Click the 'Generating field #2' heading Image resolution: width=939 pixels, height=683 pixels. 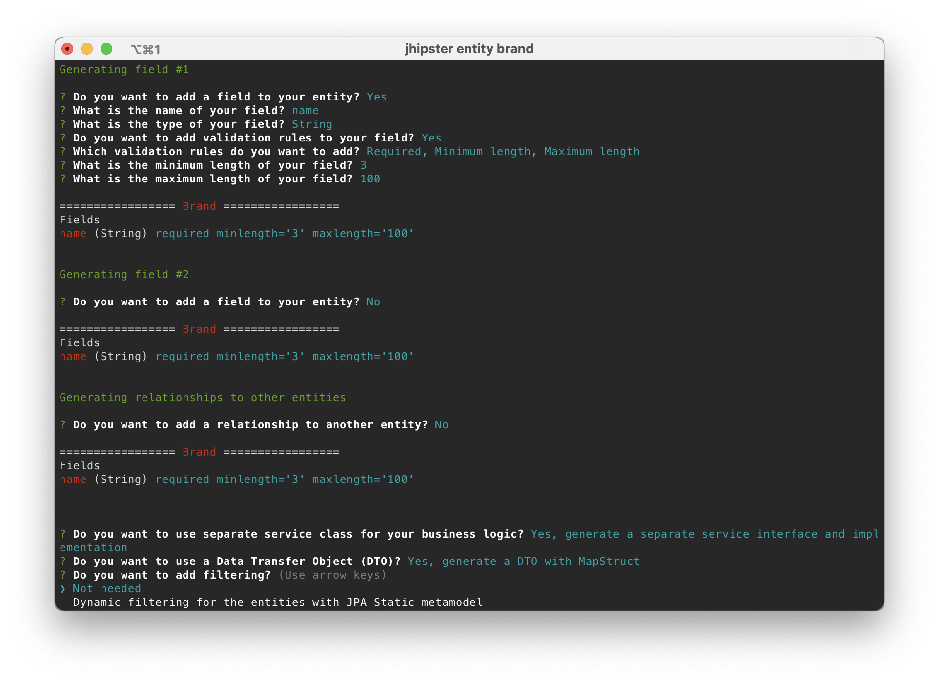coord(124,275)
